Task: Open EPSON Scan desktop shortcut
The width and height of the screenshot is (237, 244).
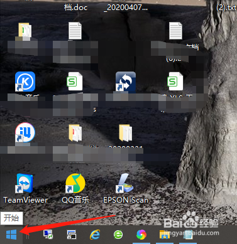Action: [125, 183]
